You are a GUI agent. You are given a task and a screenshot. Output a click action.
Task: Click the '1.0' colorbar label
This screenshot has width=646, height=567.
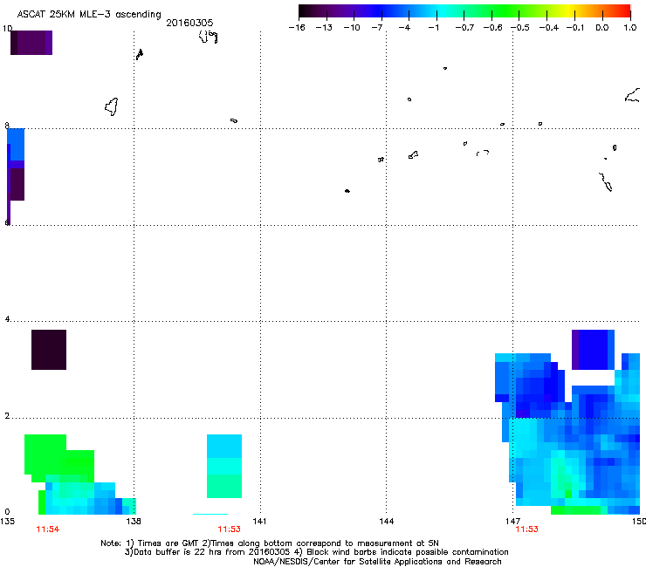pyautogui.click(x=630, y=28)
